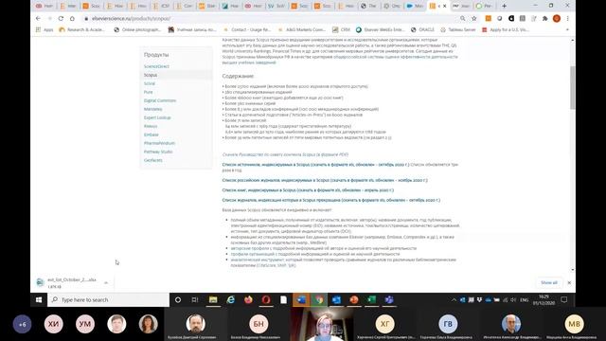The image size is (606, 341).
Task: Switch to Chrome on the taskbar
Action: coord(319,299)
